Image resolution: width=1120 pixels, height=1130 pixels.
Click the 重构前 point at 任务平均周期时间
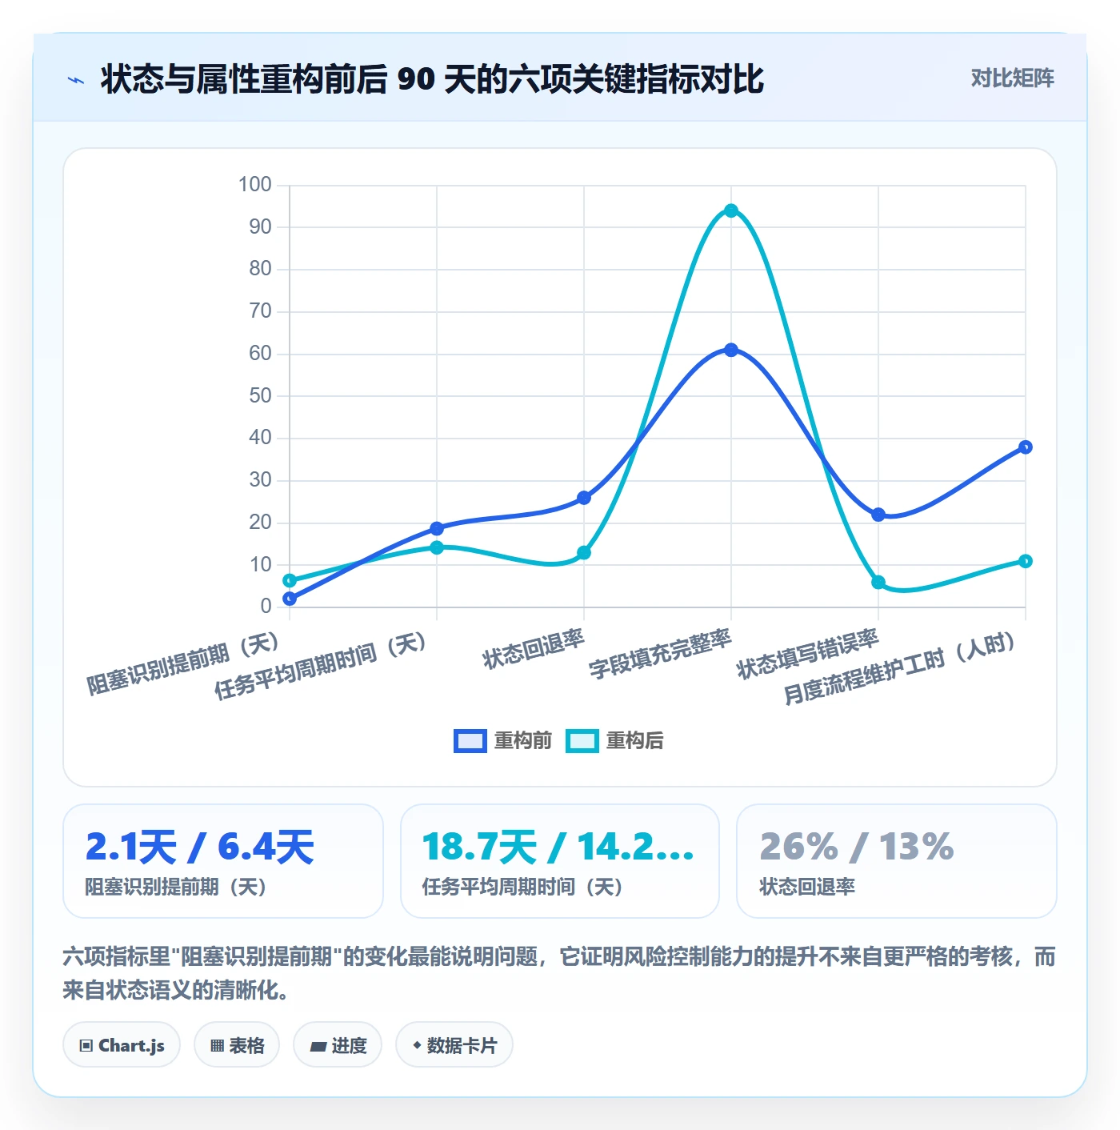[x=437, y=528]
